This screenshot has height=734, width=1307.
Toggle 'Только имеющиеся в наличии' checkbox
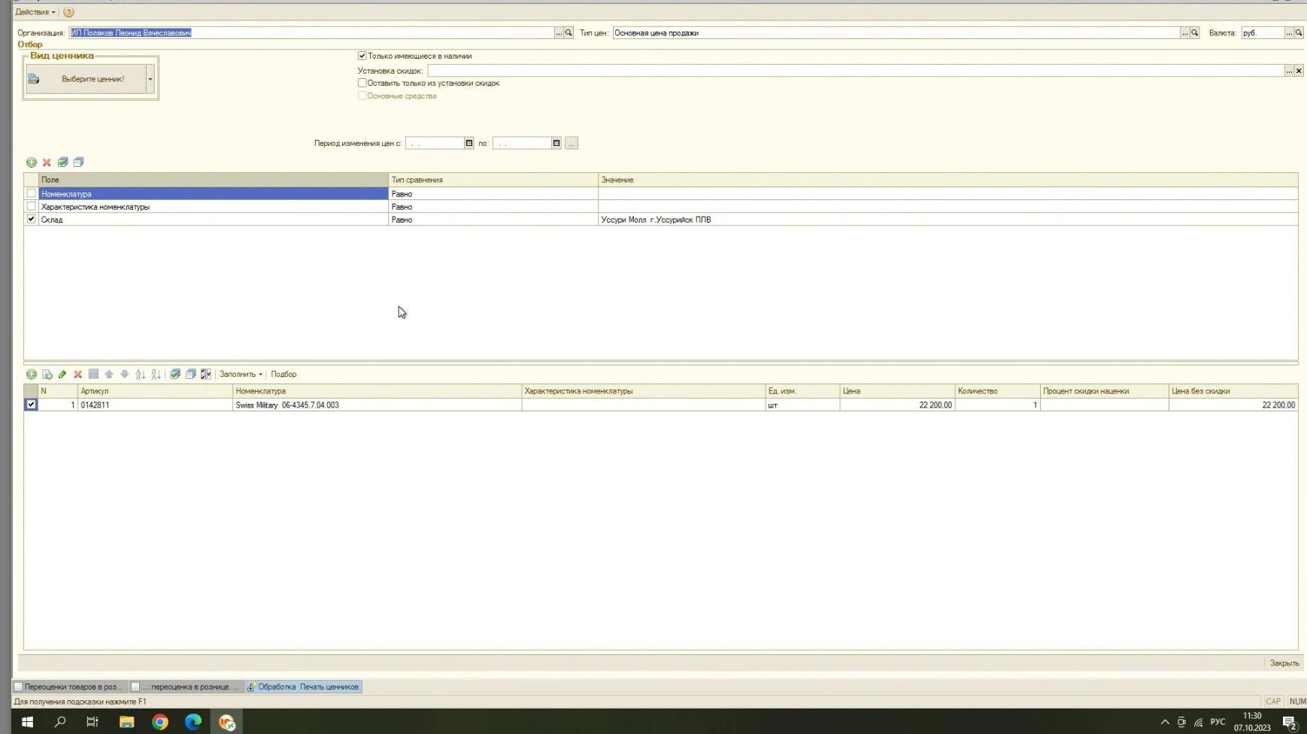click(x=362, y=56)
